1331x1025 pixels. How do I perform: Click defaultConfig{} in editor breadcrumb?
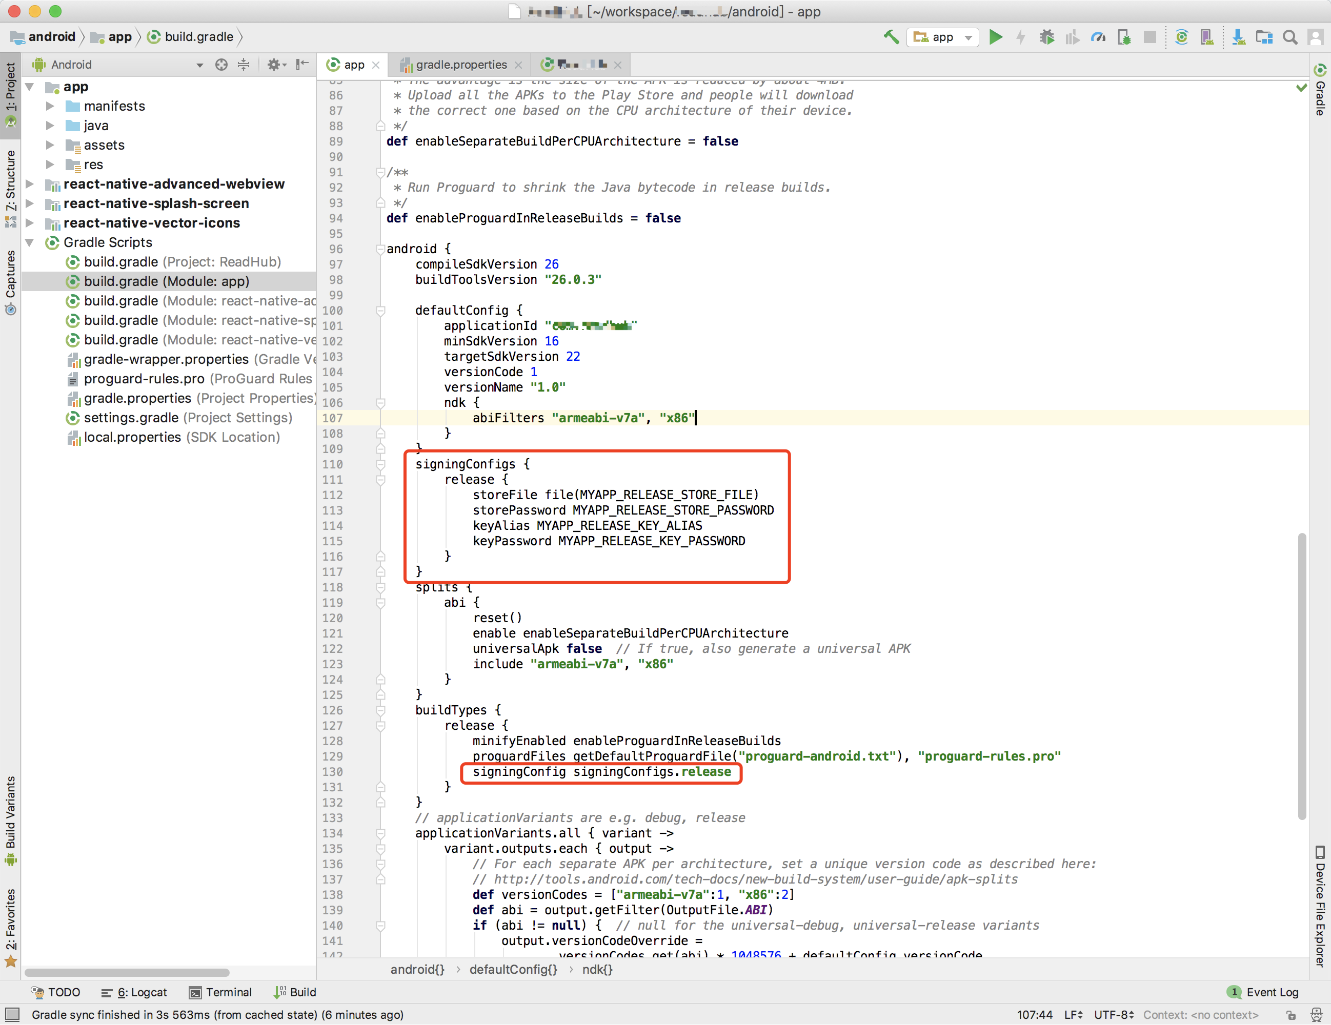(513, 970)
